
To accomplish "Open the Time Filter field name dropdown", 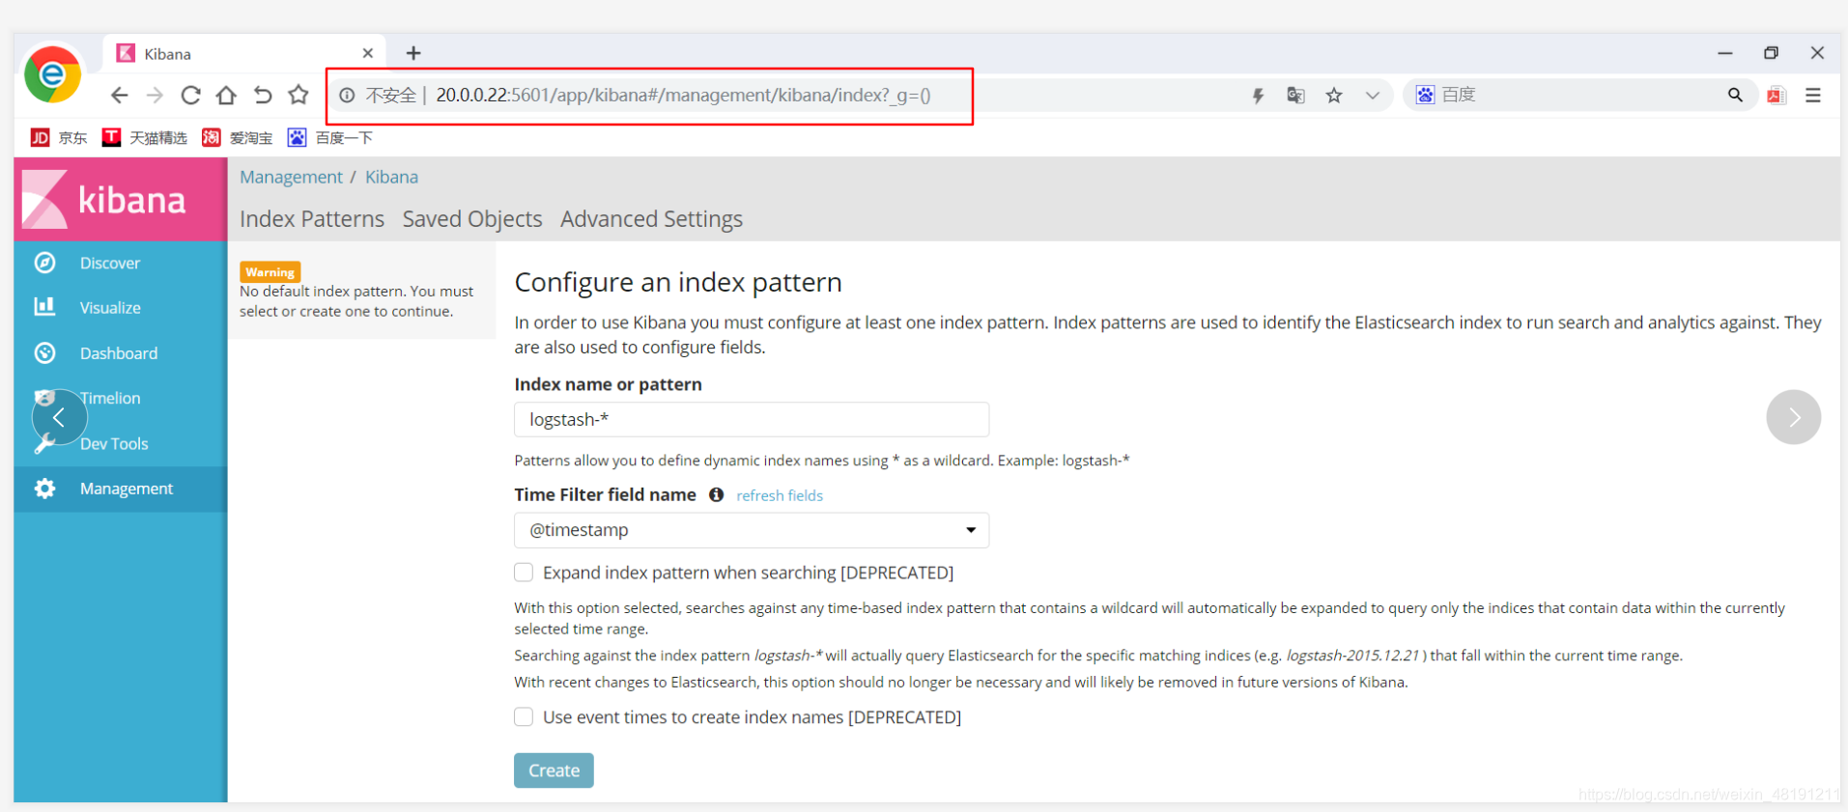I will click(x=752, y=530).
